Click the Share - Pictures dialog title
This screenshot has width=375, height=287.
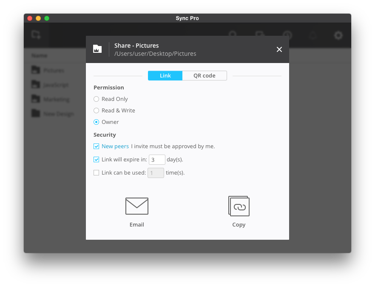136,46
